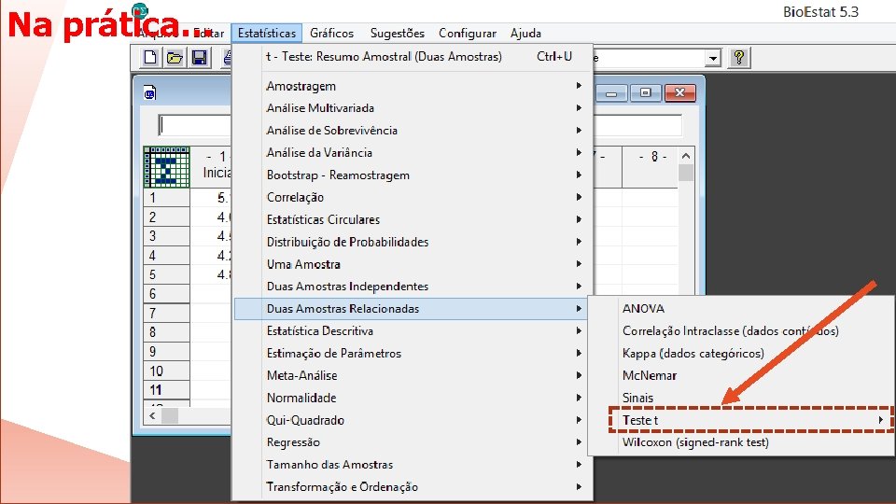Choose ANOVA in the submenu
Viewport: 896px width, 504px height.
click(x=741, y=309)
